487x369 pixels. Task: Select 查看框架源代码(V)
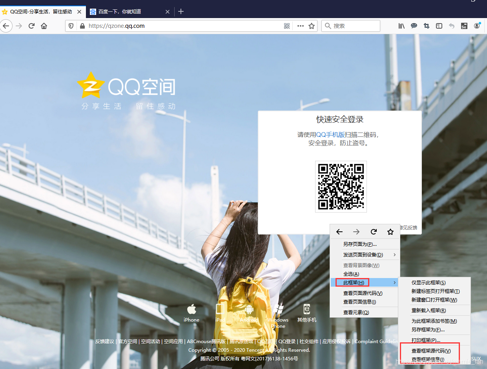[x=434, y=351]
